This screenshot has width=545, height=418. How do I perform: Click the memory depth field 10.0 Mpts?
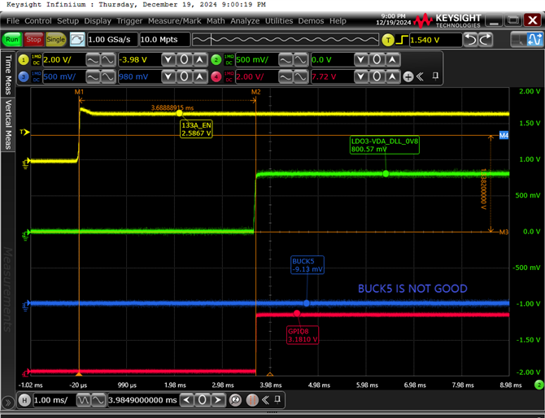[x=164, y=40]
